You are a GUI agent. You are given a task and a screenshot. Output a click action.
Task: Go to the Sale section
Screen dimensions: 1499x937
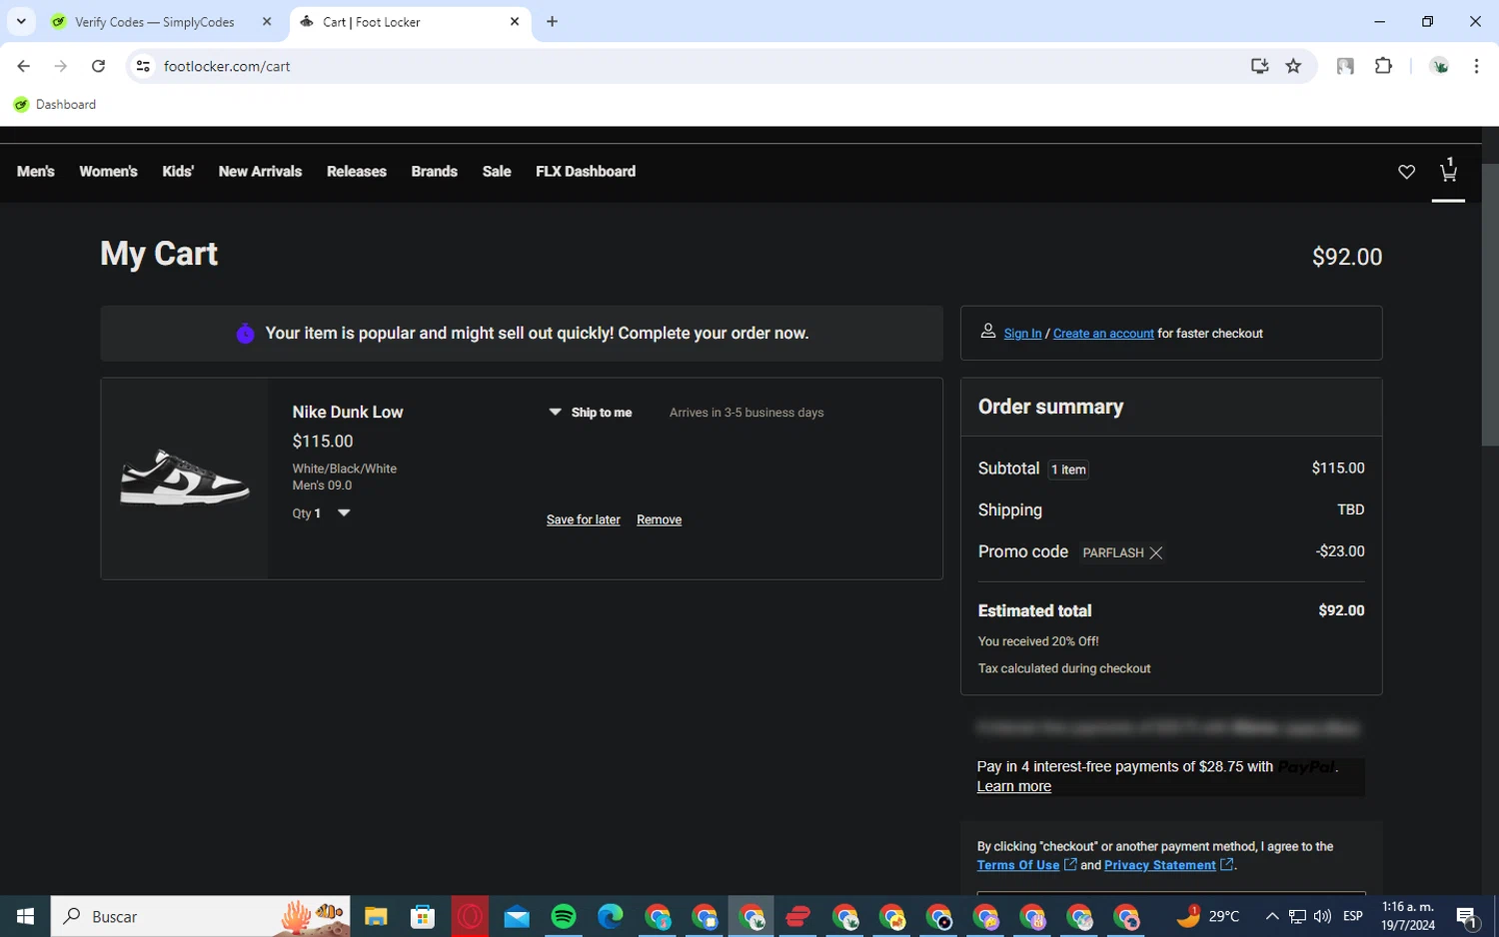tap(497, 172)
